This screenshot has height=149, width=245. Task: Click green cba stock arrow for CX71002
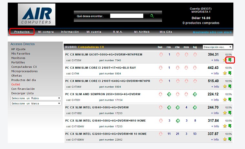pyautogui.click(x=178, y=107)
